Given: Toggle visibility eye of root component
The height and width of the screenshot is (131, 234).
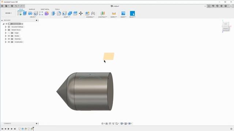Looking at the screenshot, I should pyautogui.click(x=7, y=24).
